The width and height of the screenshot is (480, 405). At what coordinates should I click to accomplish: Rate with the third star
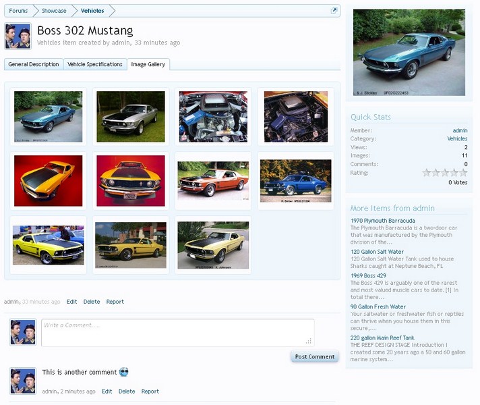click(445, 173)
